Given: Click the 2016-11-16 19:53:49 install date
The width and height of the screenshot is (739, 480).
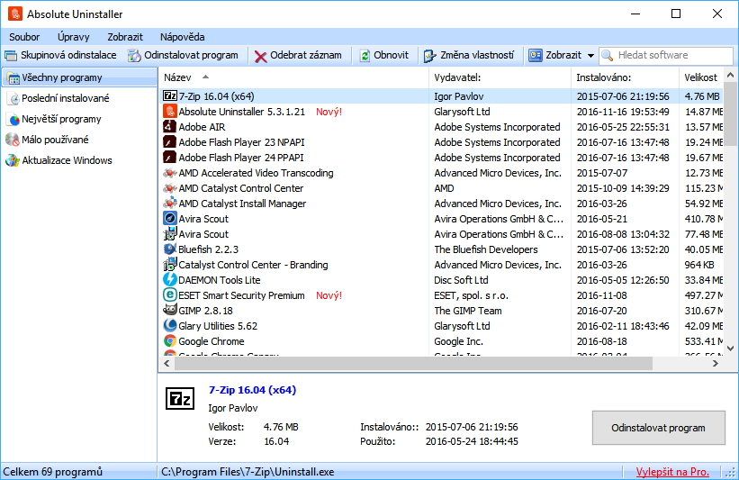Looking at the screenshot, I should point(623,112).
